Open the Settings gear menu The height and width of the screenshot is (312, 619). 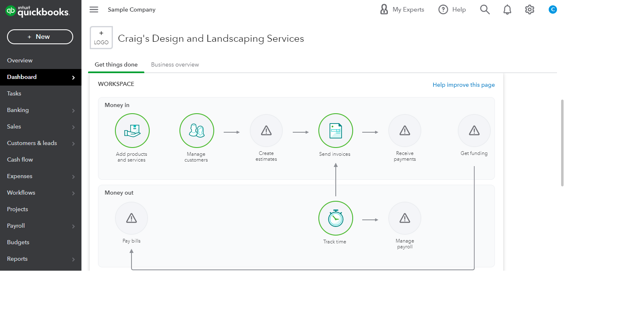tap(529, 10)
